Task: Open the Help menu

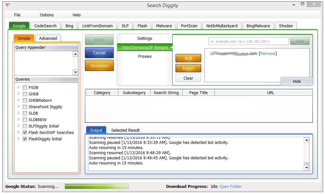Action: (x=77, y=15)
